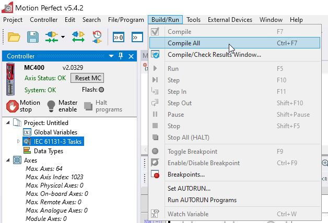The width and height of the screenshot is (328, 223).
Task: Pin the Controller panel
Action: coord(121,56)
